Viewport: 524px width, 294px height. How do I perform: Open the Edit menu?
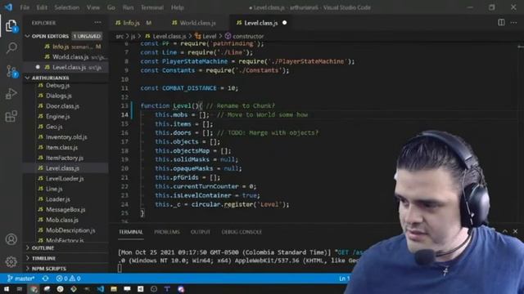click(x=42, y=7)
